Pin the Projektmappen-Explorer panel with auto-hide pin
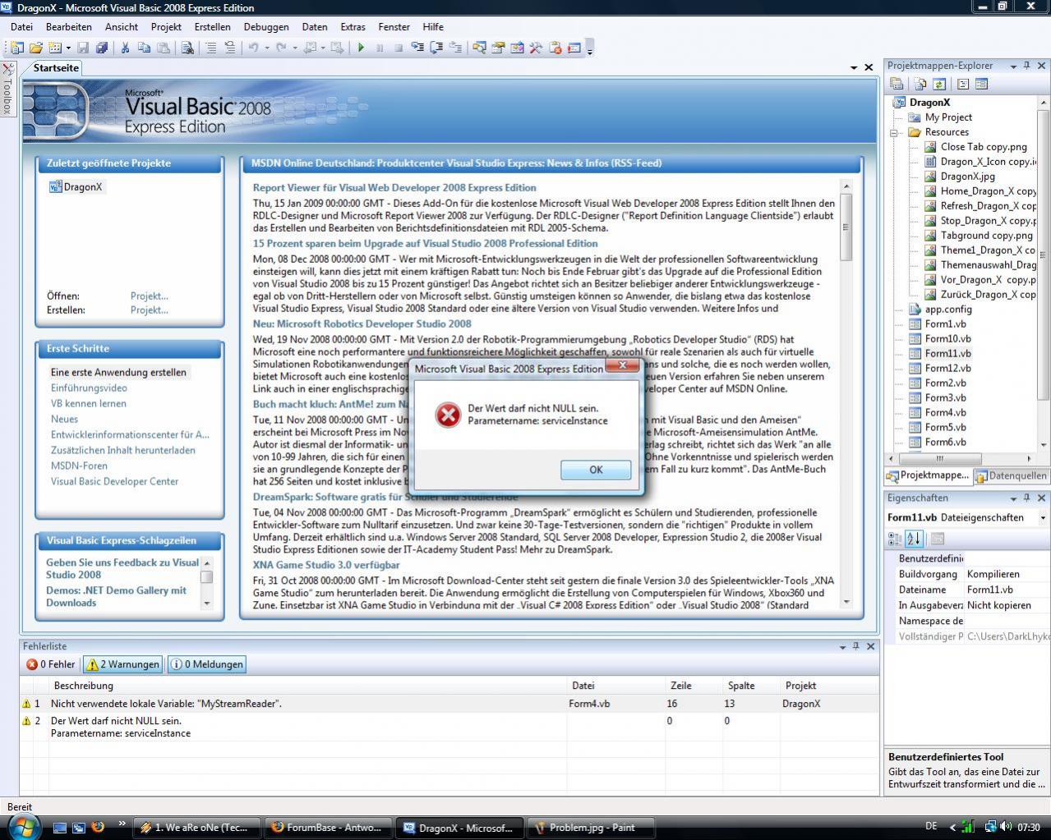The width and height of the screenshot is (1051, 840). coord(1026,66)
